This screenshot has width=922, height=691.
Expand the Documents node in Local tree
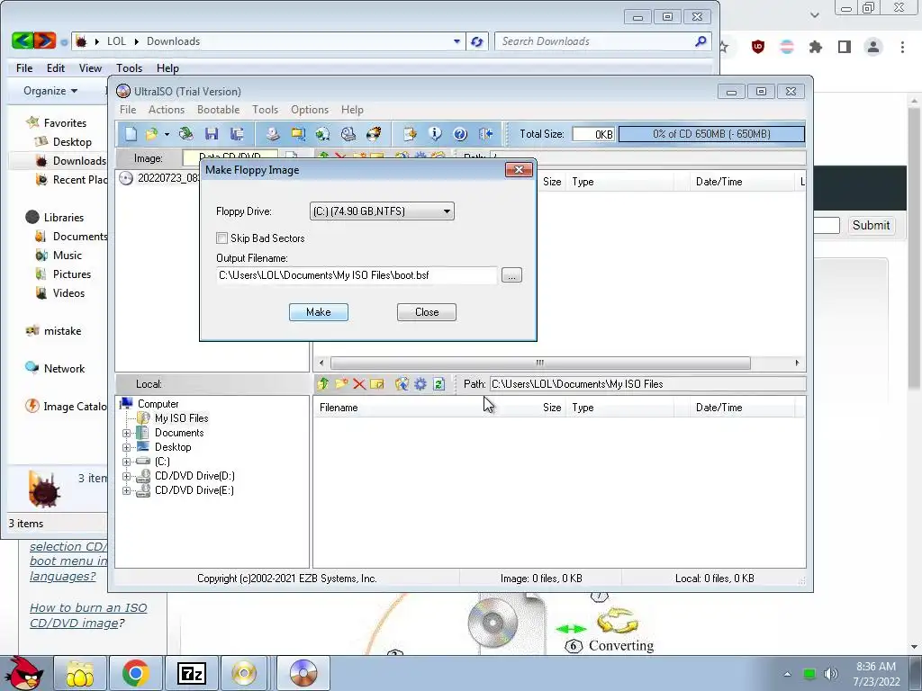coord(126,433)
